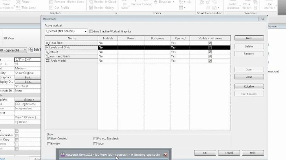Screen dimensions: 286x160
Task: Select the A_Levels and Grids workset row
Action: pos(138,48)
